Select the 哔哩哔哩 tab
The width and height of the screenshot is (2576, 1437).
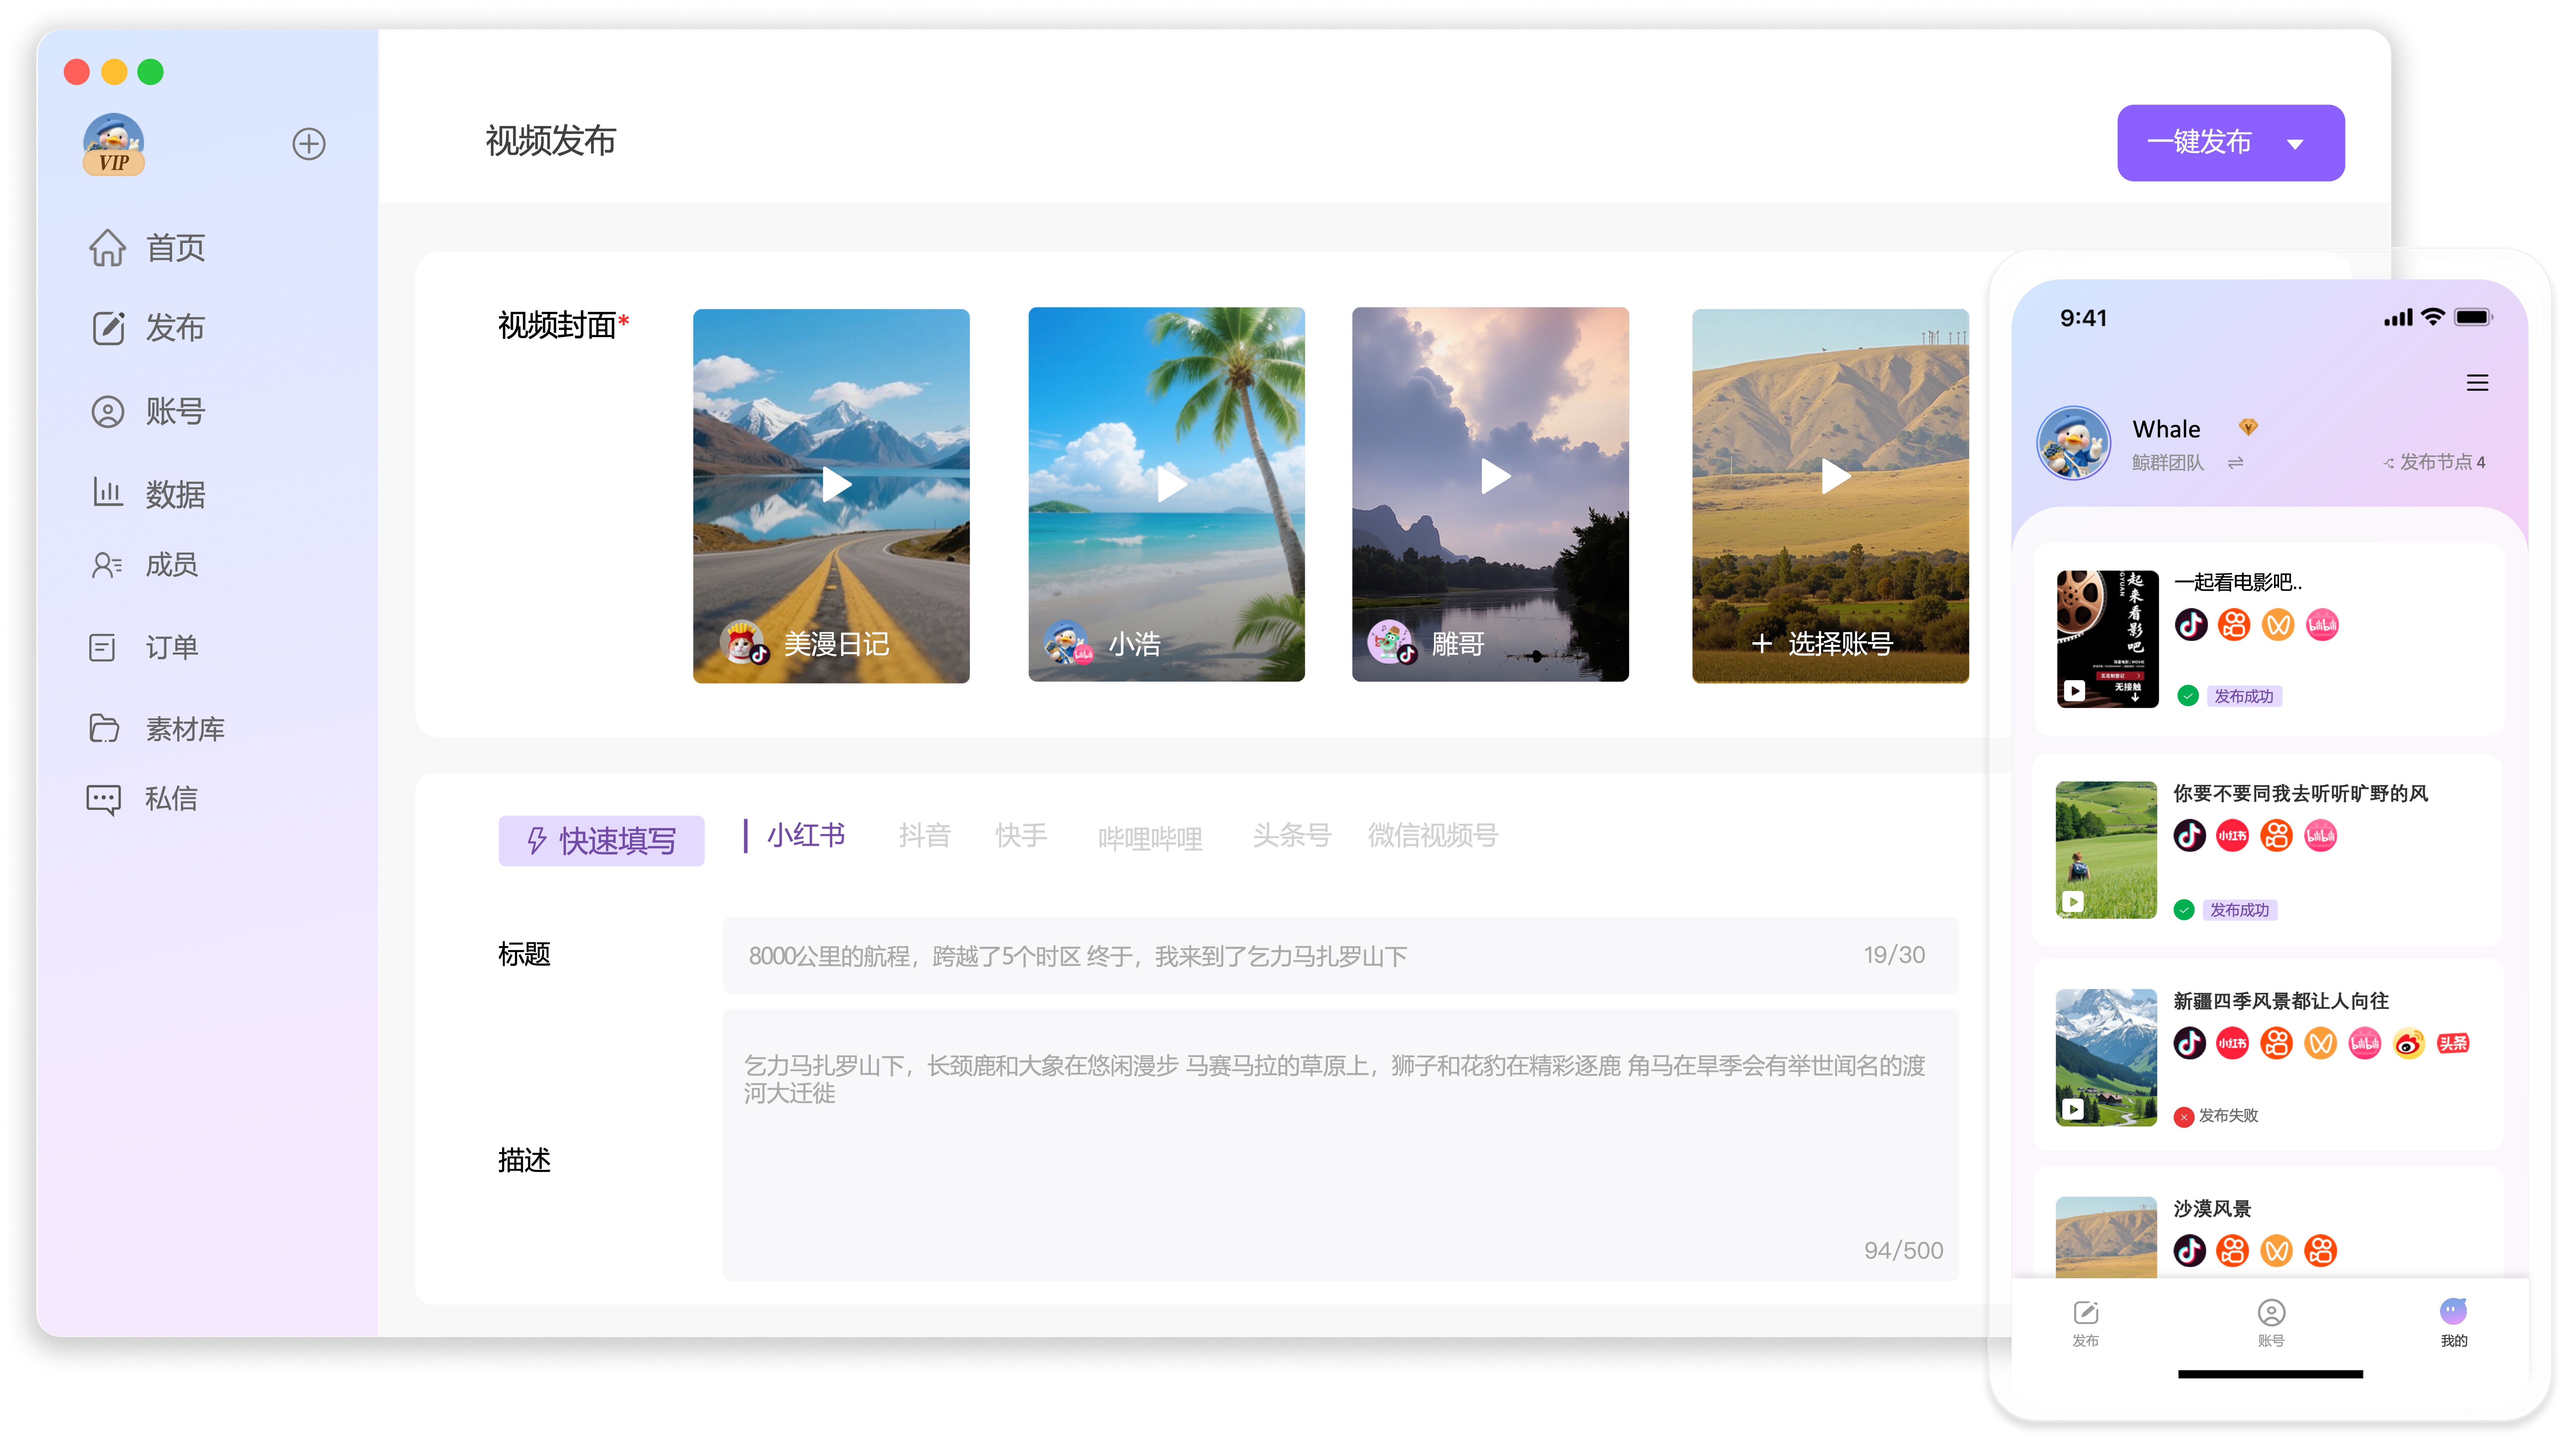click(1150, 838)
